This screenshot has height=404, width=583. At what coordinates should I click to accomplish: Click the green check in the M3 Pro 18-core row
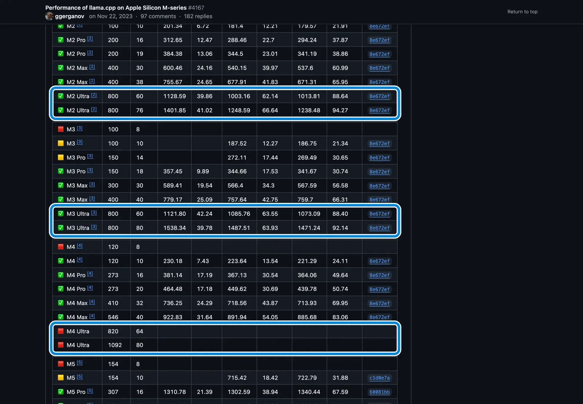pos(61,171)
